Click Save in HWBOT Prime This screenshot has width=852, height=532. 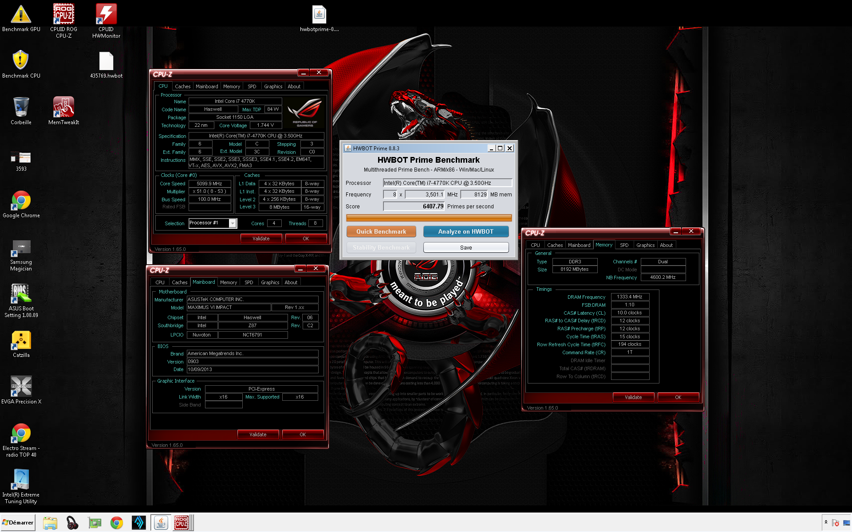(x=466, y=247)
